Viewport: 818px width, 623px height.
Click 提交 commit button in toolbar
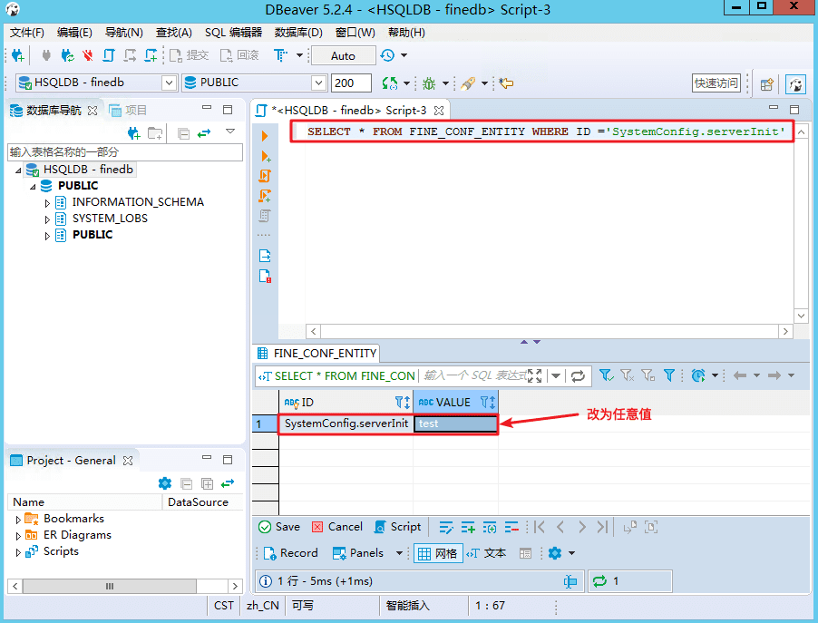click(189, 55)
